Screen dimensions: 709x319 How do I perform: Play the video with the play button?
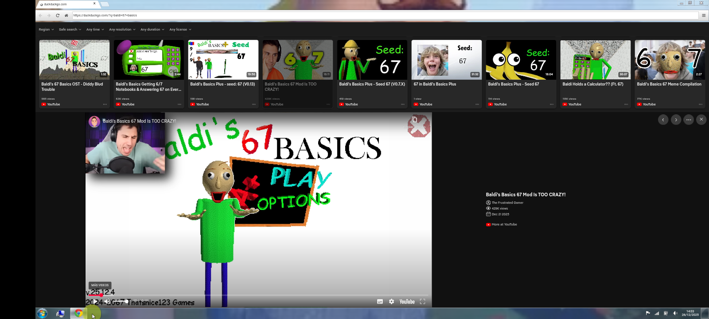coord(96,302)
